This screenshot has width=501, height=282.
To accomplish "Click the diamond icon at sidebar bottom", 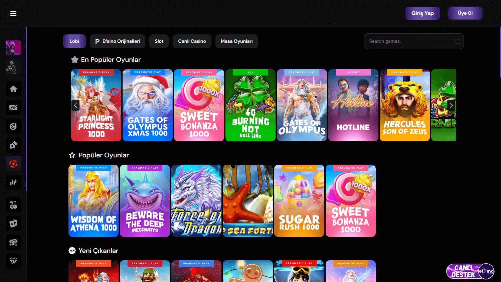I will pos(13,261).
